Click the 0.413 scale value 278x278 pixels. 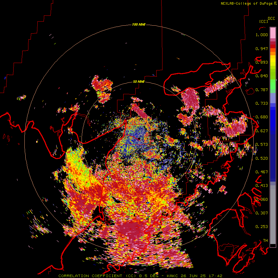point(262,186)
